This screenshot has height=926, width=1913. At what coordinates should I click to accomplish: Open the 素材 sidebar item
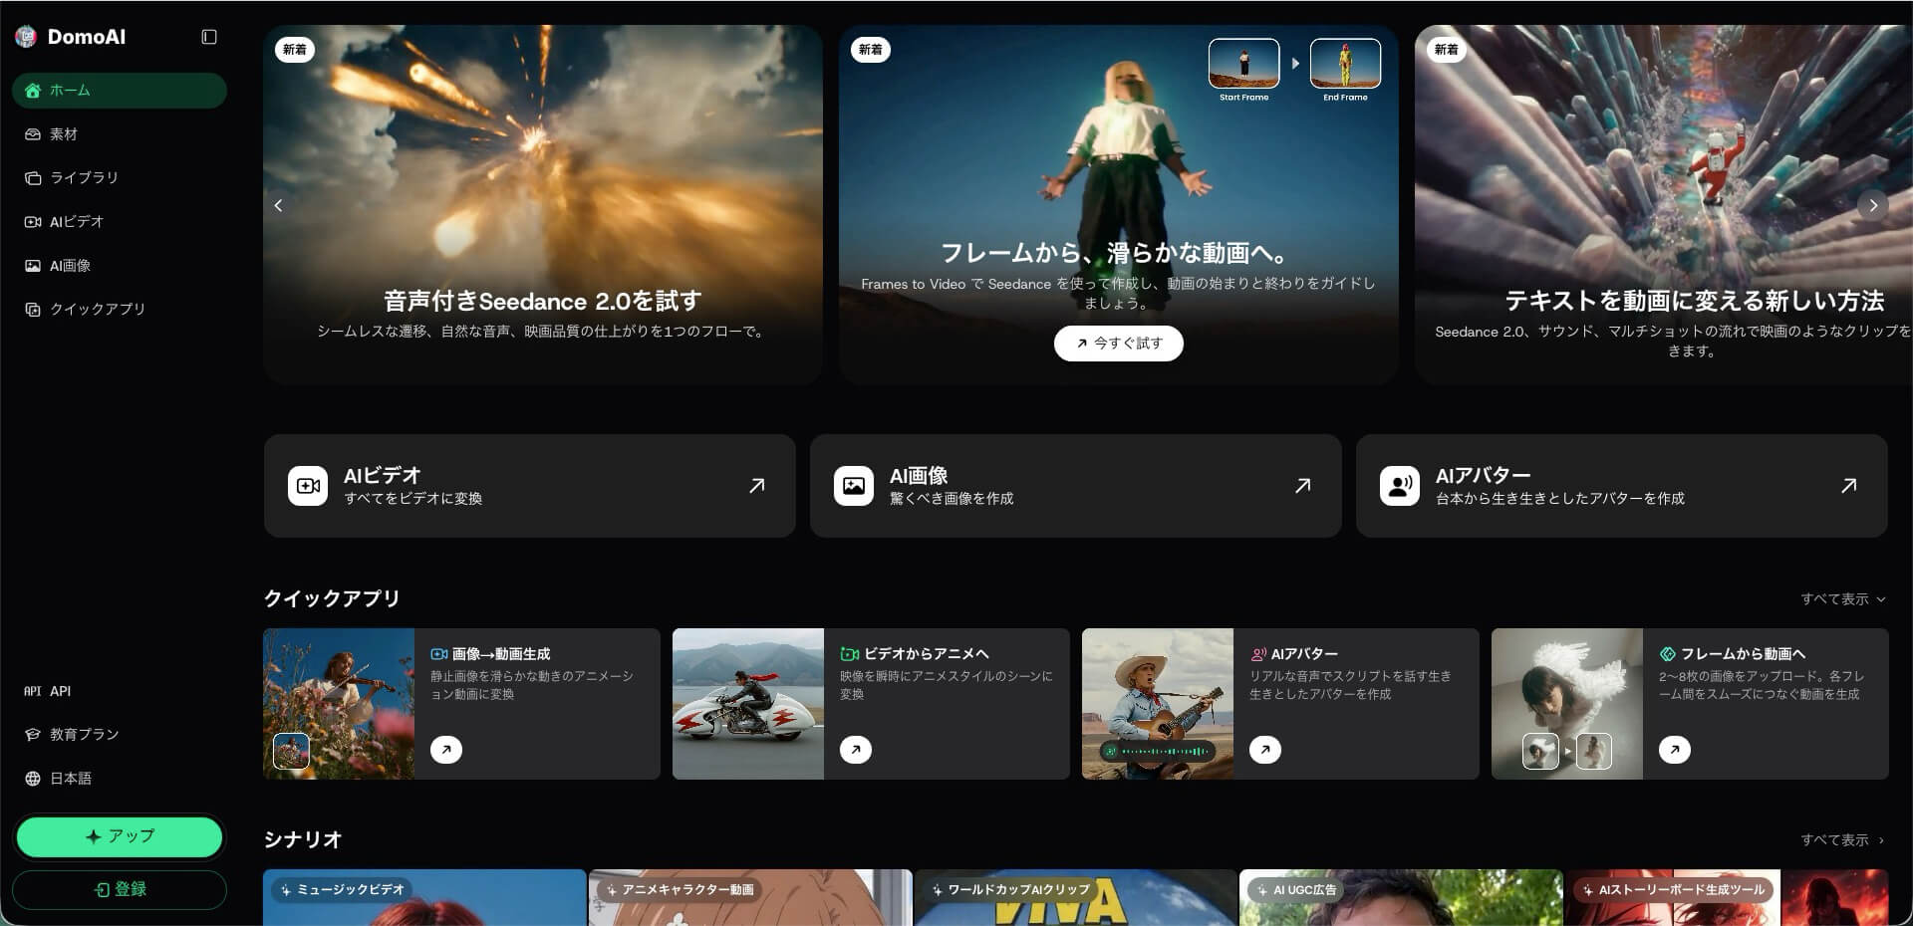(120, 134)
